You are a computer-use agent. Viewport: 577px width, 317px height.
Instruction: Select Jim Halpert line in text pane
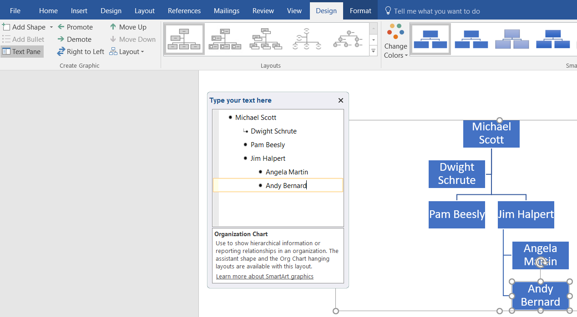coord(278,158)
